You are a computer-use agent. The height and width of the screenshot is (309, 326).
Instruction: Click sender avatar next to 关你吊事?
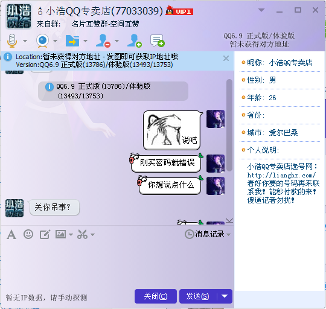tap(14, 208)
